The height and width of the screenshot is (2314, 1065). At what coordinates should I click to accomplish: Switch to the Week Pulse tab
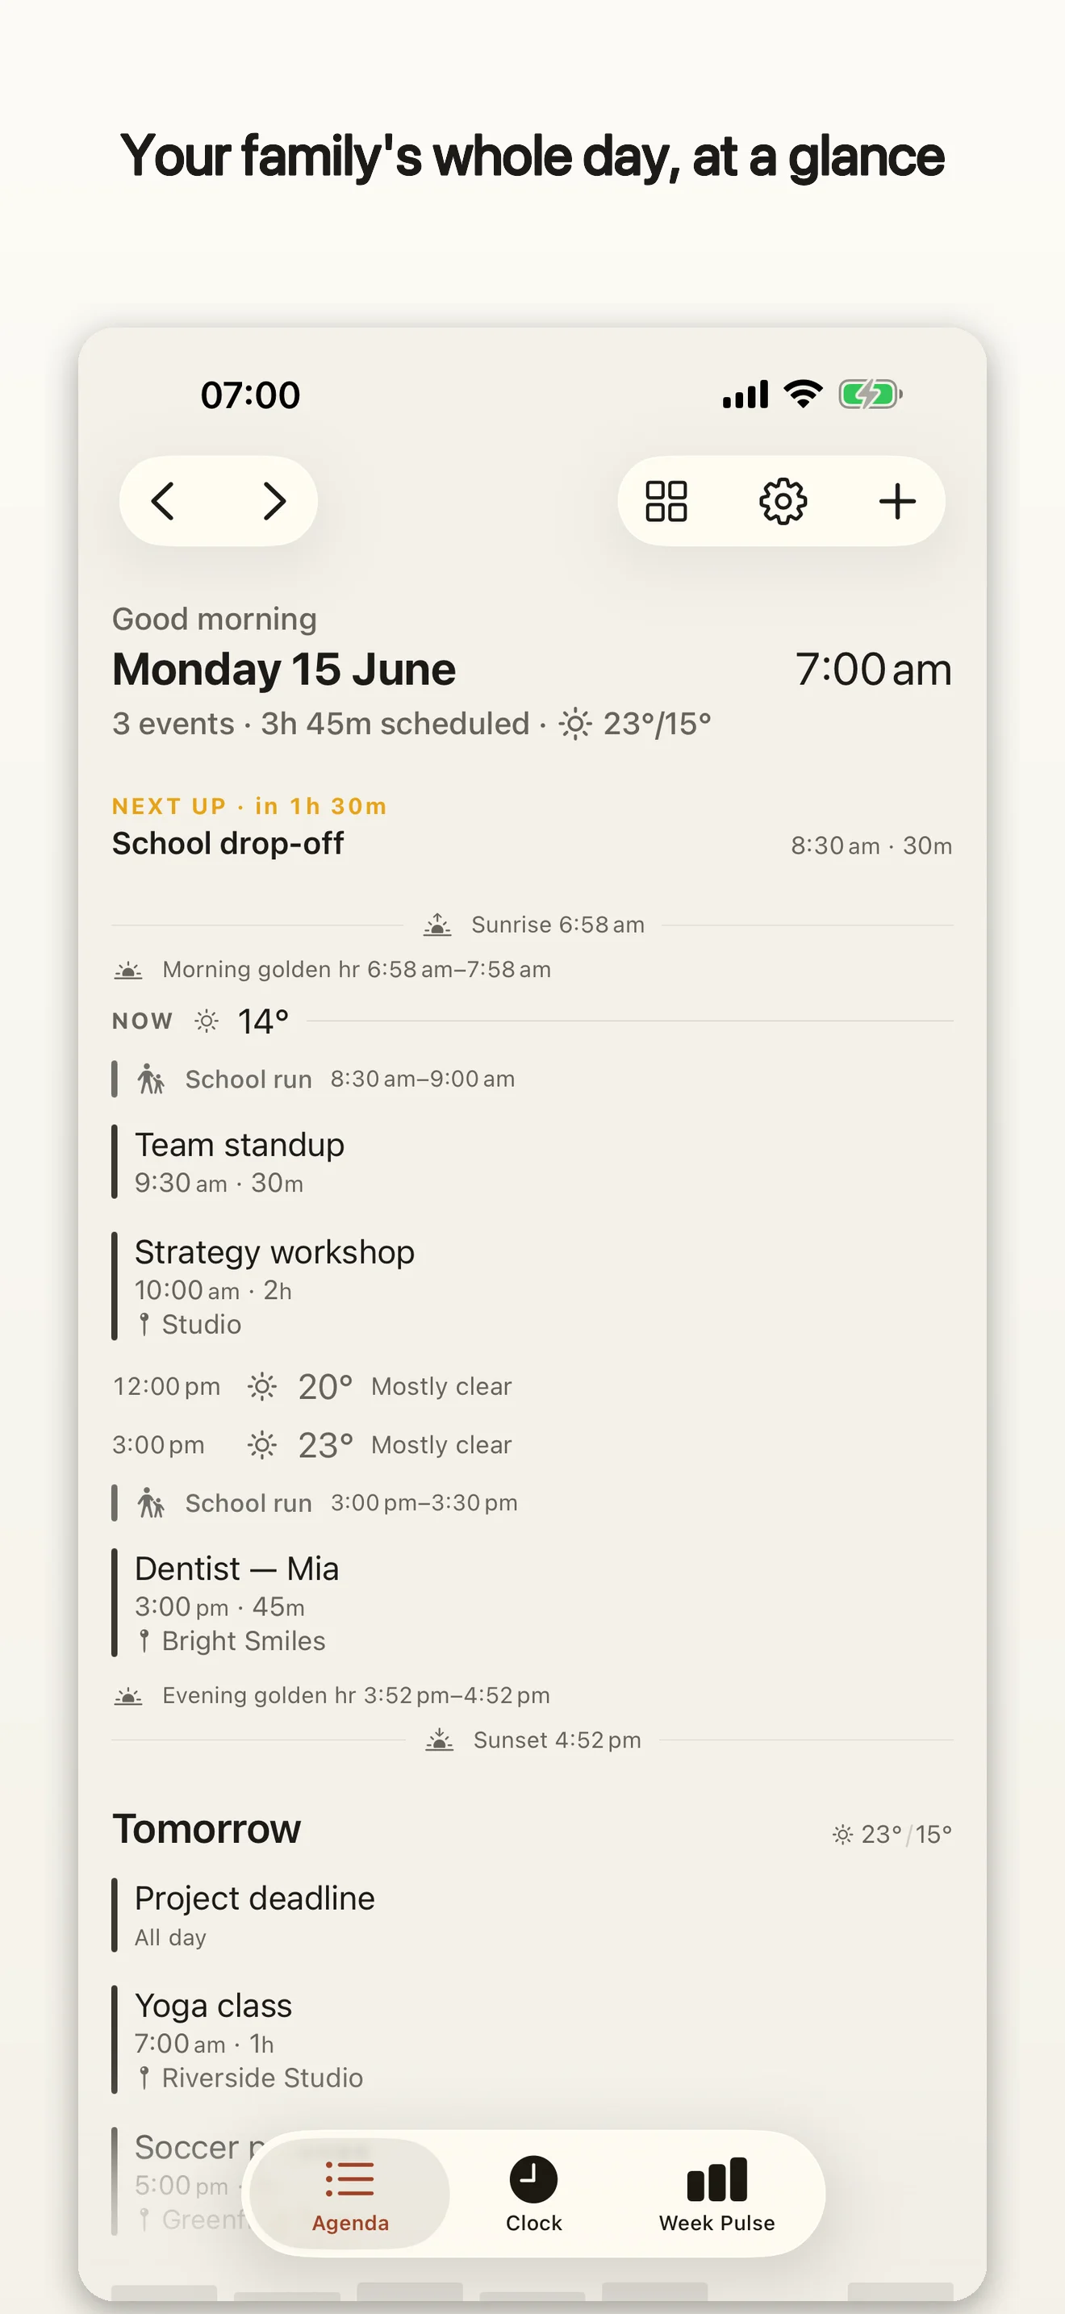pyautogui.click(x=716, y=2194)
